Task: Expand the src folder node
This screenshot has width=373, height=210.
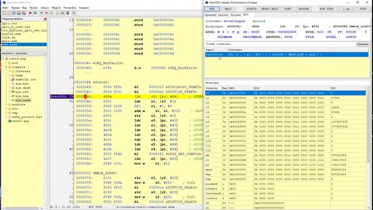Action: tap(6, 108)
